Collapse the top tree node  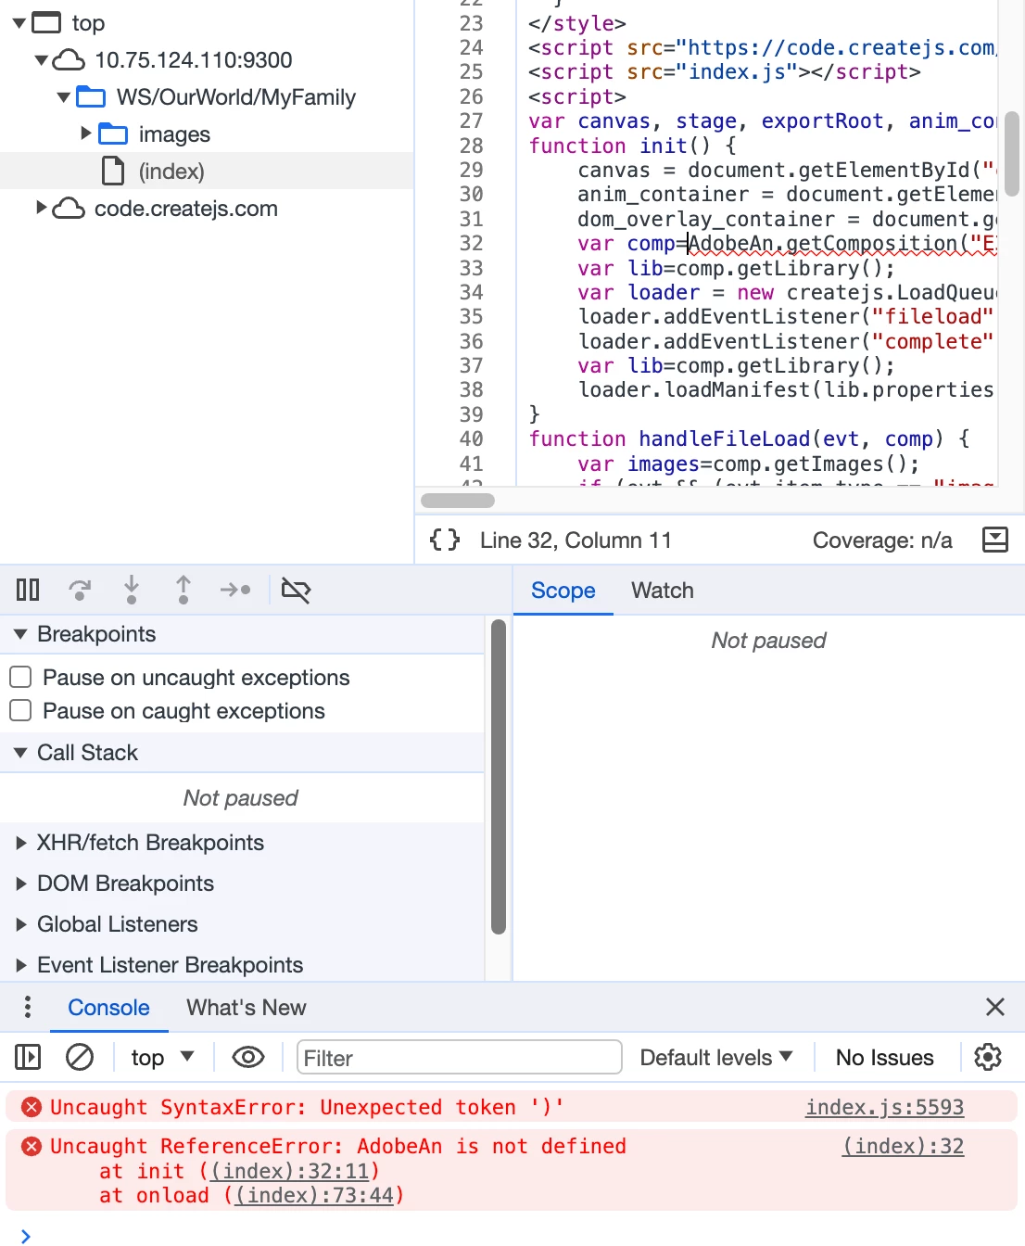19,22
